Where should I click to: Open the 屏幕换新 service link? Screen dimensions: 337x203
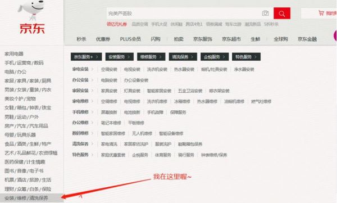click(x=109, y=112)
